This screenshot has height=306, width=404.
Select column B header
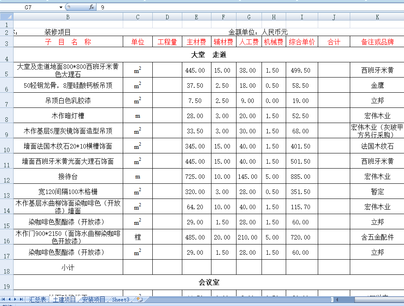point(68,17)
